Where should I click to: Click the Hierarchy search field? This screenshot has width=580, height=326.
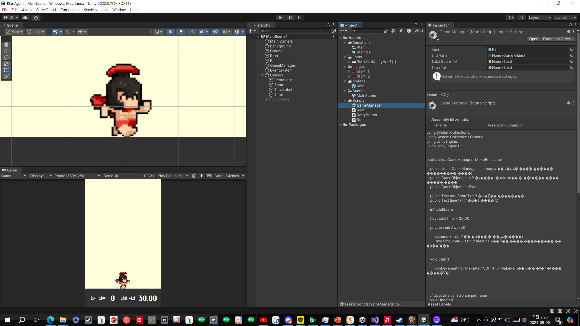[x=295, y=31]
